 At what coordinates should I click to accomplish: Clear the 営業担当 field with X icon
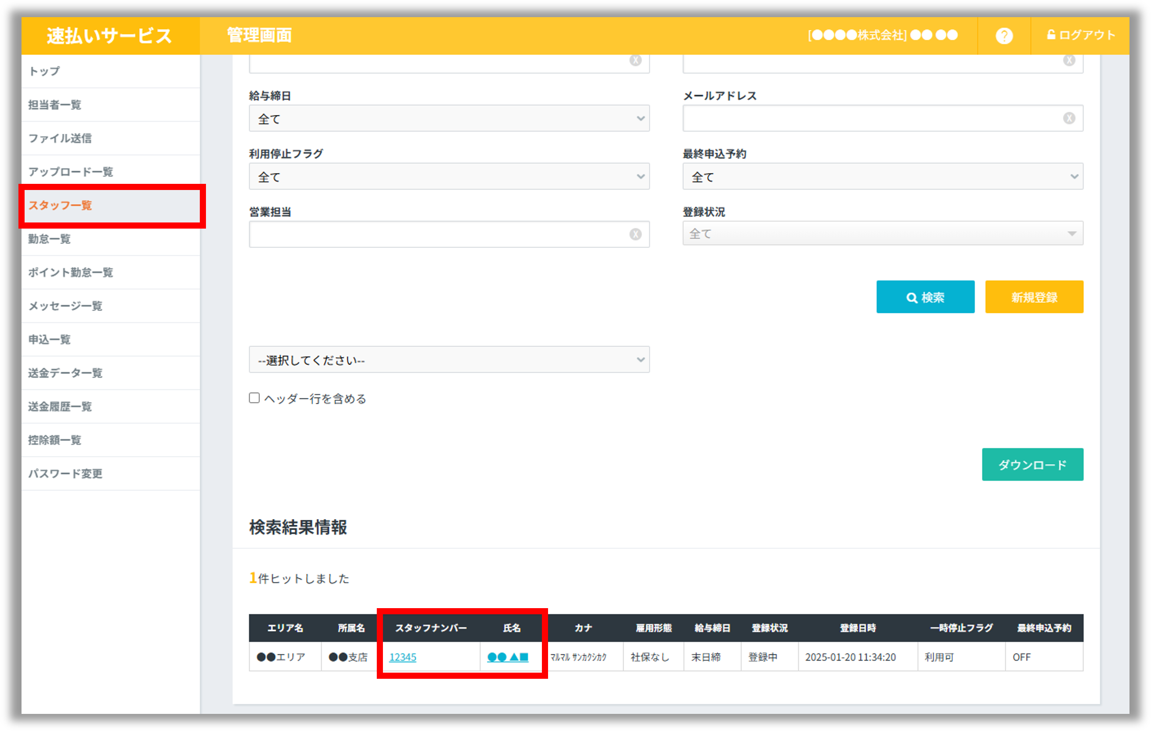point(635,234)
